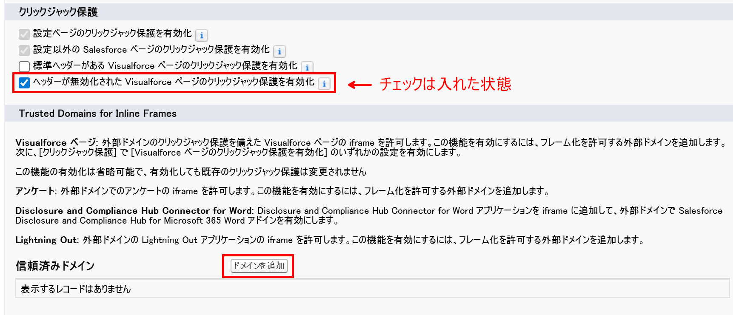Click the 信頼済みドメイン heading

pyautogui.click(x=55, y=266)
